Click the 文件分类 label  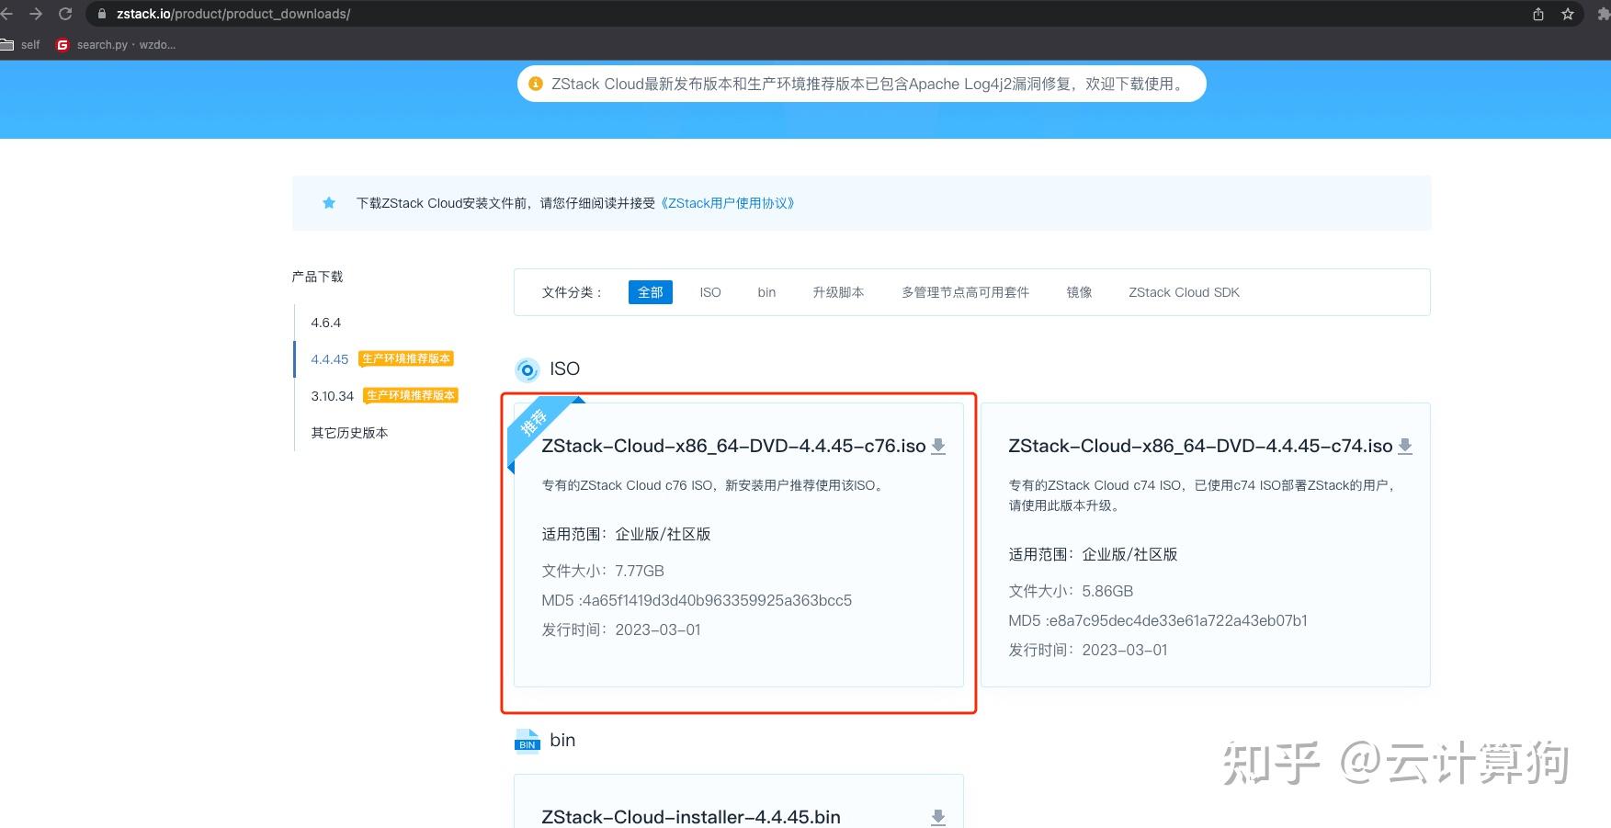tap(572, 292)
